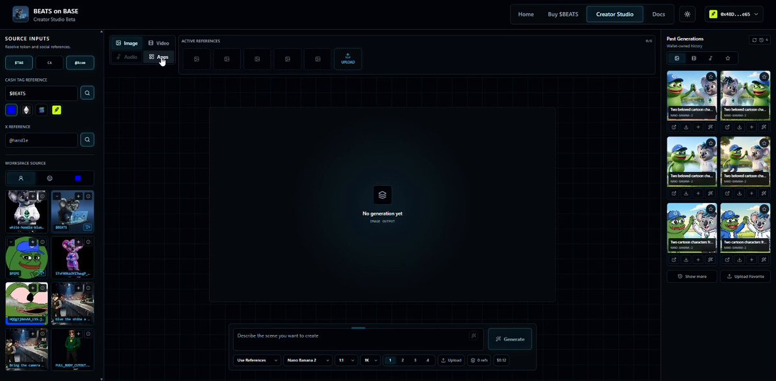Open the 1K resolution dropdown
This screenshot has width=776, height=381.
[371, 360]
